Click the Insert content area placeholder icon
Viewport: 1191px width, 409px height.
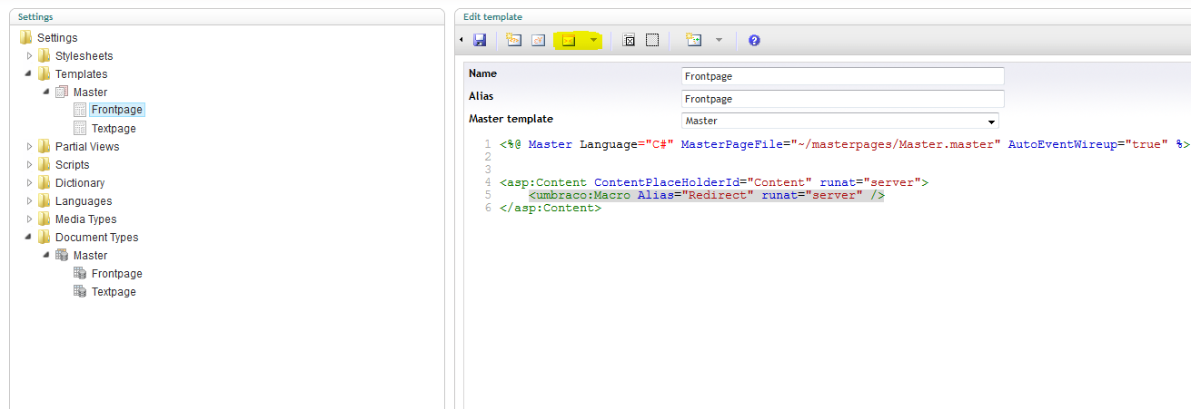coord(629,40)
